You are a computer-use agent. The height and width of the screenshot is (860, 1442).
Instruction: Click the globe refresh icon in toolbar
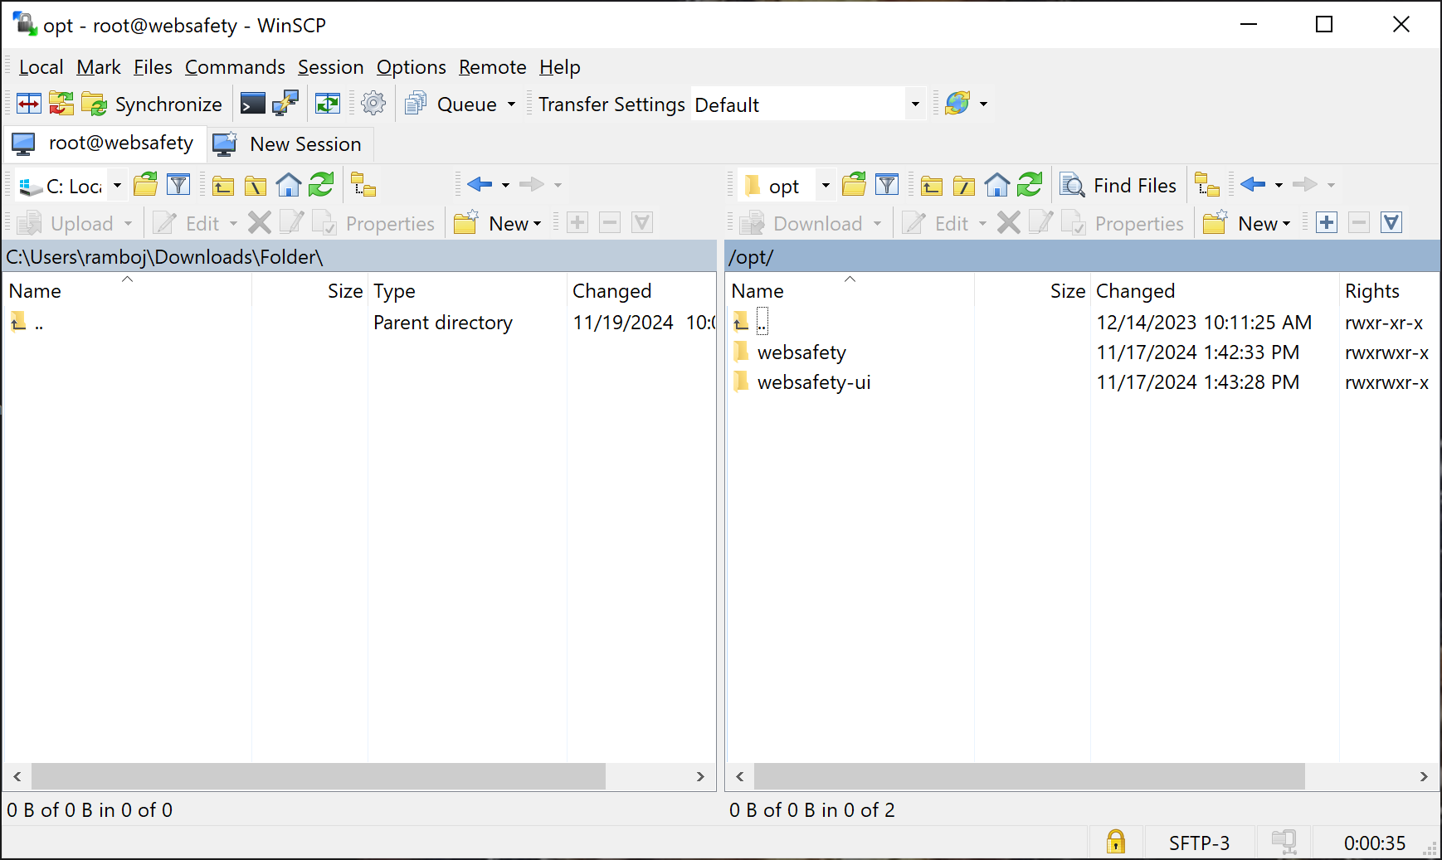(x=957, y=104)
